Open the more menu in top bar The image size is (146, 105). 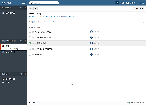click(142, 3)
